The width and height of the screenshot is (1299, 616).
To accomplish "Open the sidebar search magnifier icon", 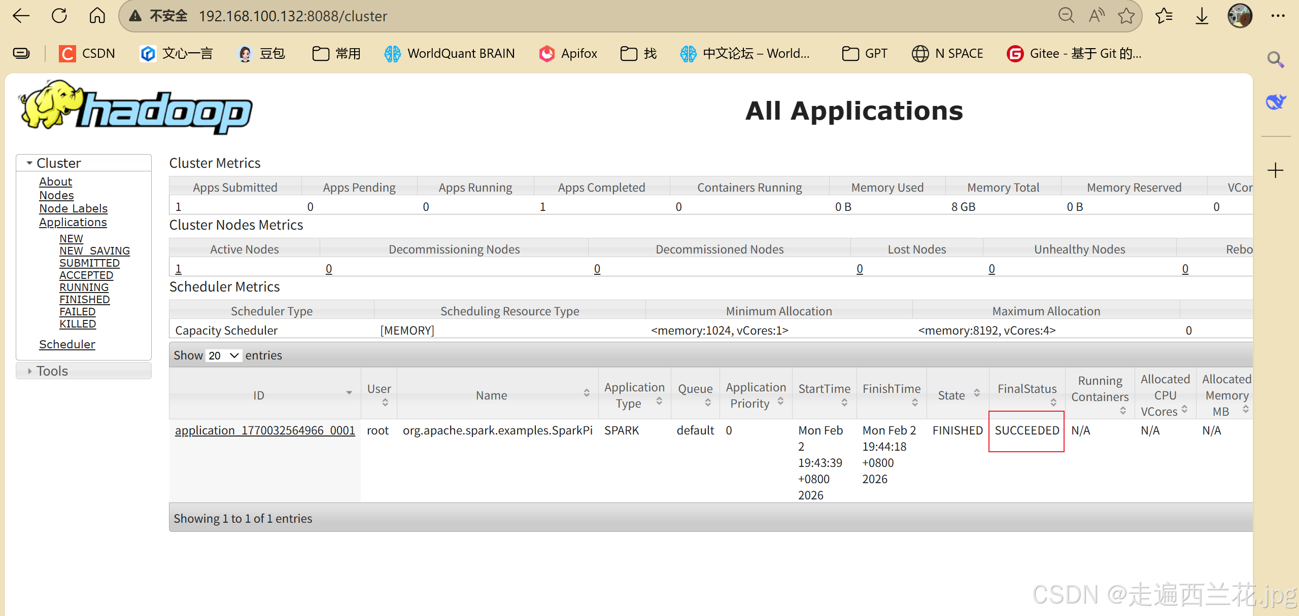I will pyautogui.click(x=1275, y=60).
